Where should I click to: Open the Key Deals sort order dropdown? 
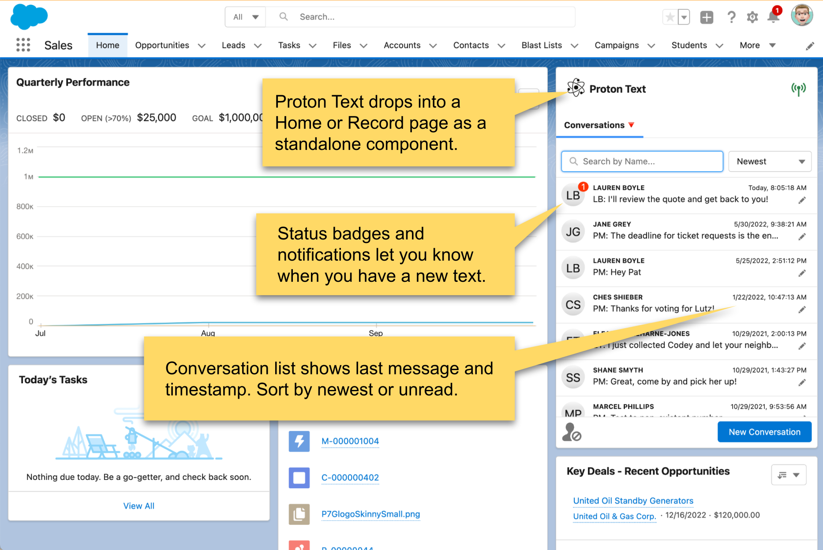789,475
